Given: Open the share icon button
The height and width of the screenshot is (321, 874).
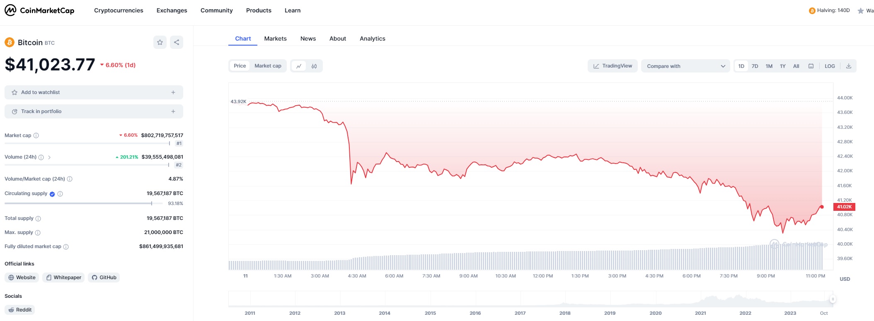Looking at the screenshot, I should click(x=177, y=42).
